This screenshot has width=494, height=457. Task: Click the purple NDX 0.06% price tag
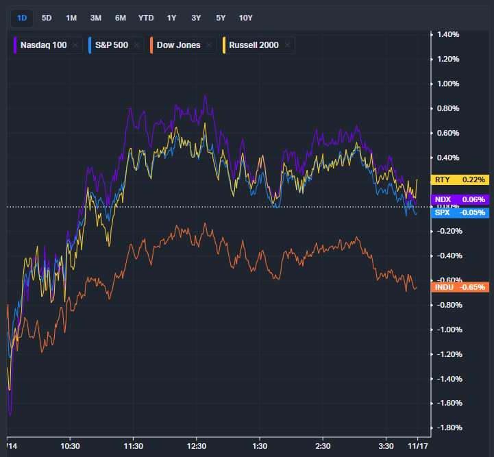460,199
